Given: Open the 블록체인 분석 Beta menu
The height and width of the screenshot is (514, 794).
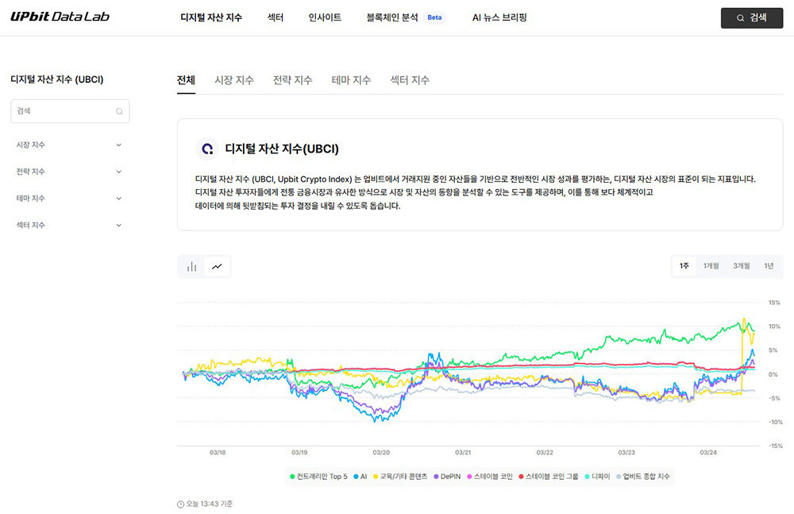Looking at the screenshot, I should click(x=405, y=17).
